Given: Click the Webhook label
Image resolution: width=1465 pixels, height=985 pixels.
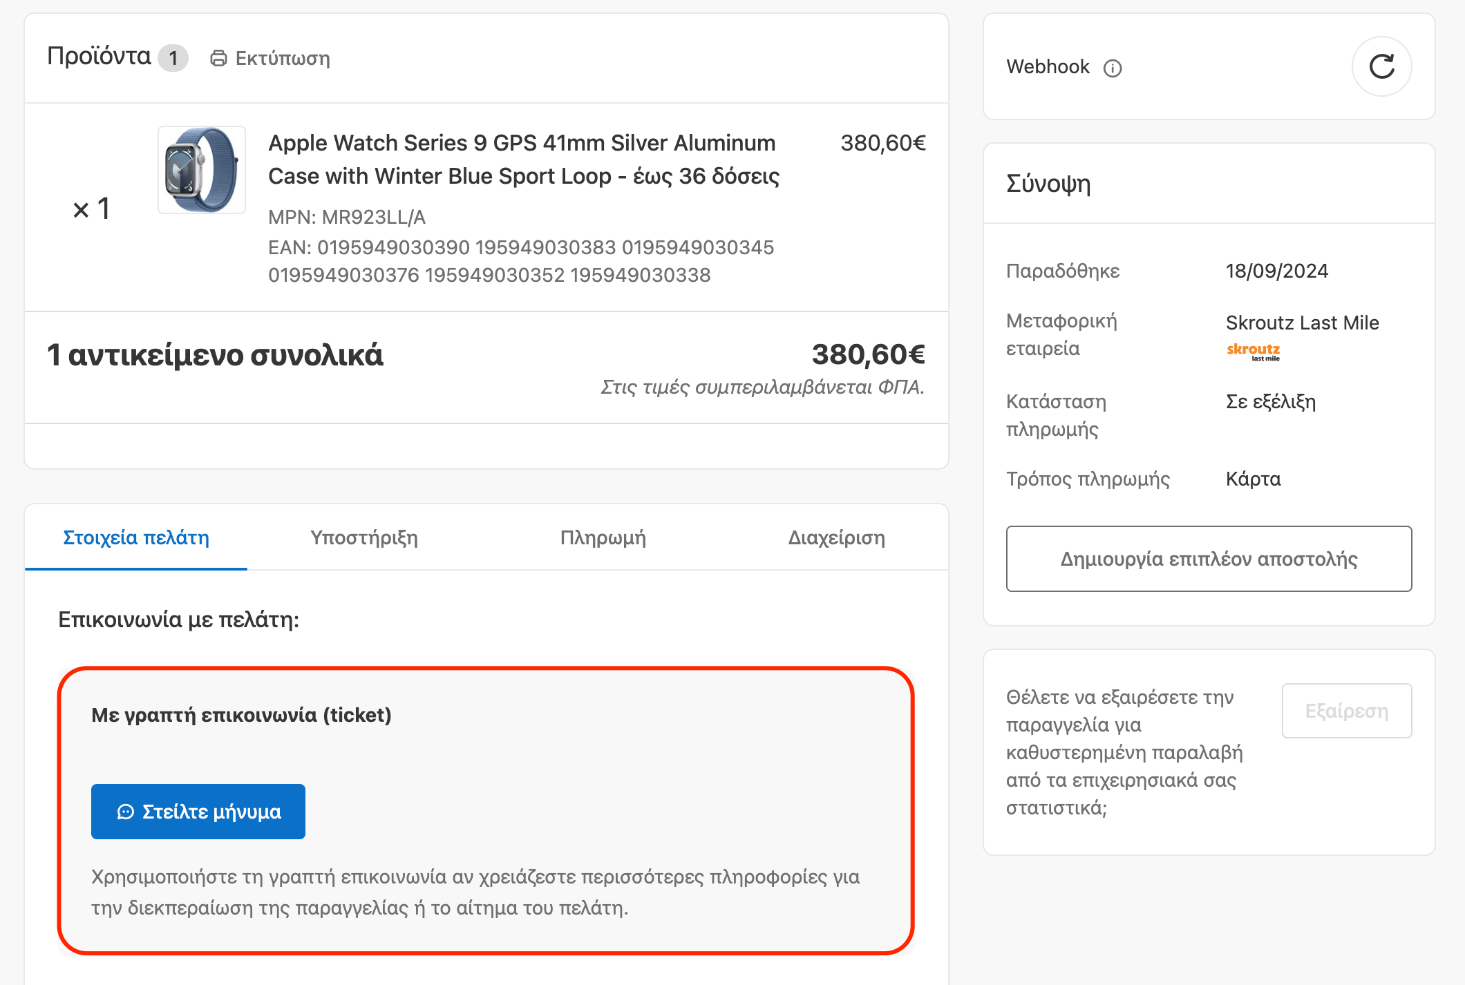Looking at the screenshot, I should (x=1048, y=66).
